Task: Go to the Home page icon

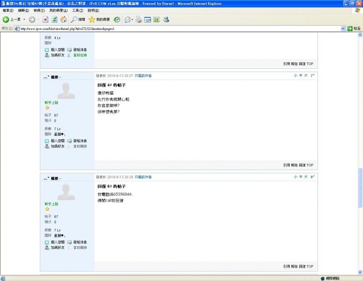Action: (63, 19)
